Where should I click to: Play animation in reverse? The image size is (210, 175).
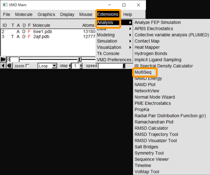(x=3, y=66)
